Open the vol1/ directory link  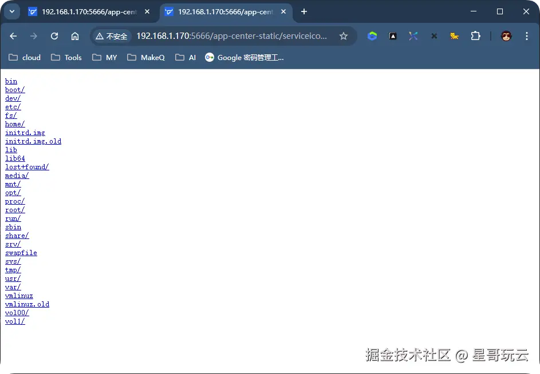point(15,322)
